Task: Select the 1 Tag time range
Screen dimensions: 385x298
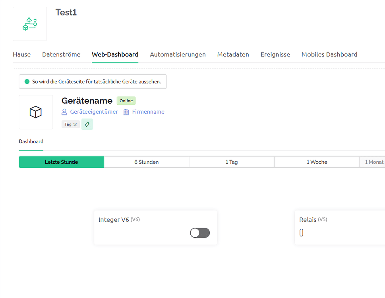Action: (231, 162)
